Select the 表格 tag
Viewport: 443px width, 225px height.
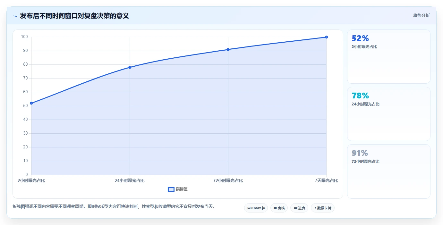[x=279, y=208]
